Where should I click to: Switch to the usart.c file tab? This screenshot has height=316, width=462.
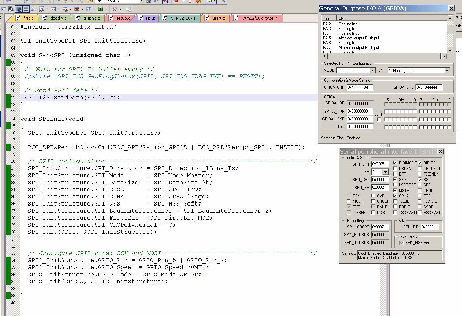[x=215, y=18]
